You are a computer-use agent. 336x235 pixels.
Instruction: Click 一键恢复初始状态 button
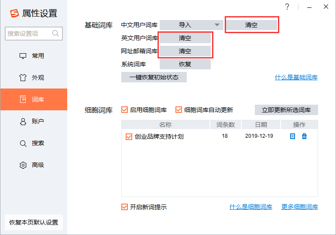click(x=154, y=77)
